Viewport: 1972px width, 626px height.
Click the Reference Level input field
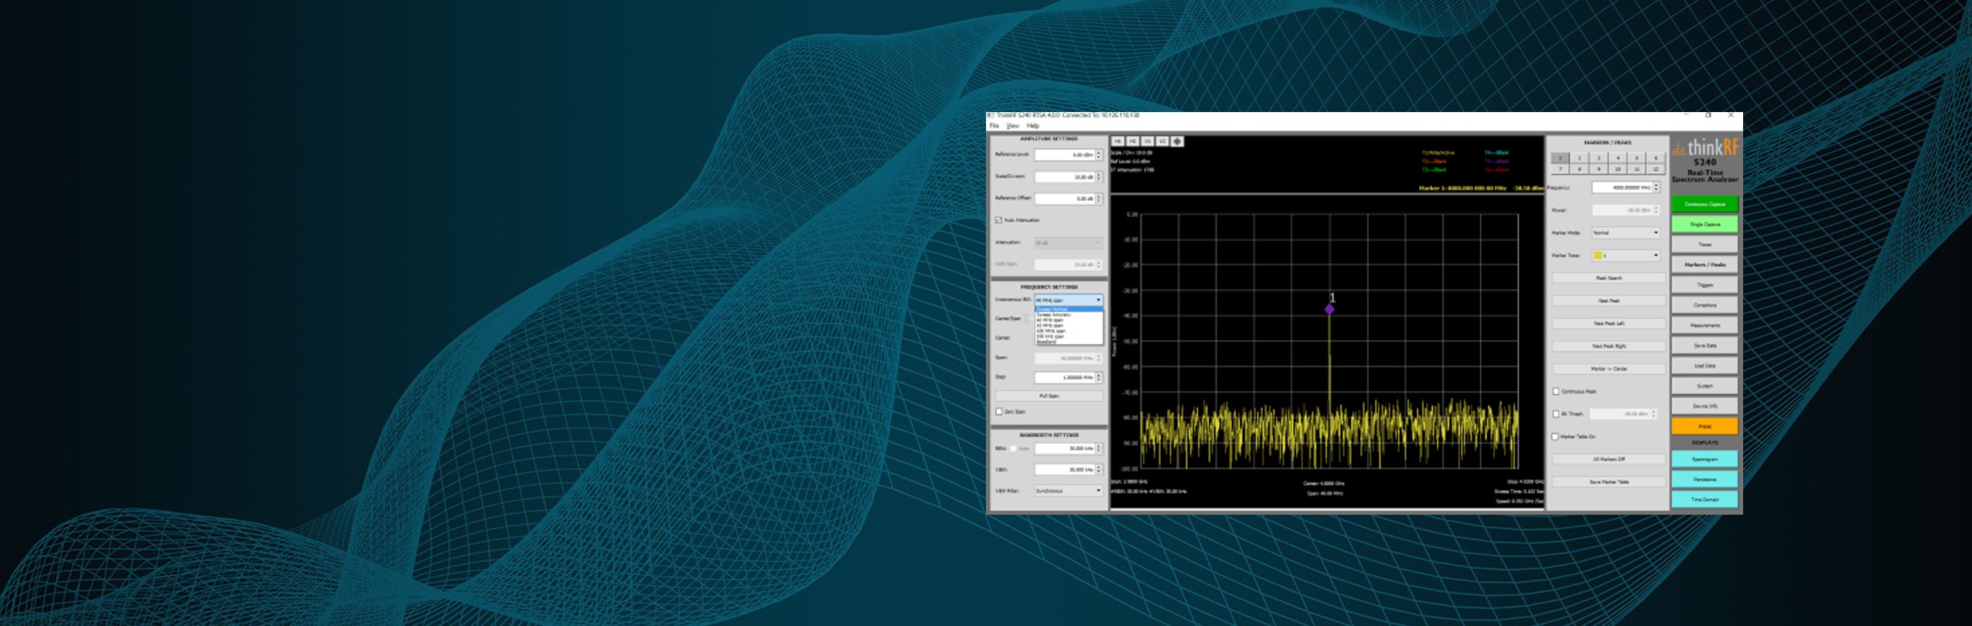click(x=1064, y=155)
